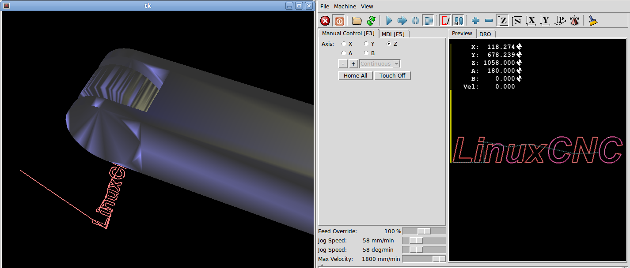Image resolution: width=630 pixels, height=268 pixels.
Task: Zoom out with minus icon
Action: click(x=489, y=21)
